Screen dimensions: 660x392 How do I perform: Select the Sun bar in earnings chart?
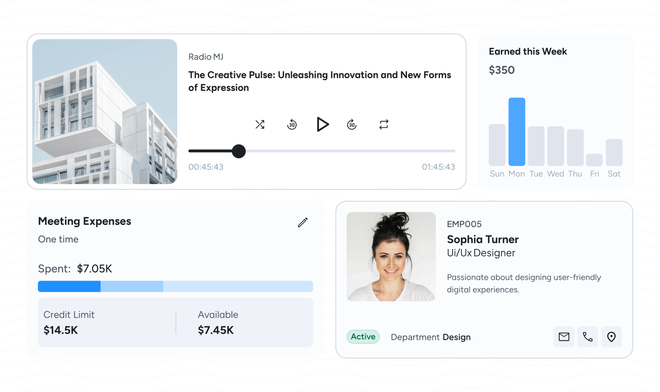pos(497,145)
